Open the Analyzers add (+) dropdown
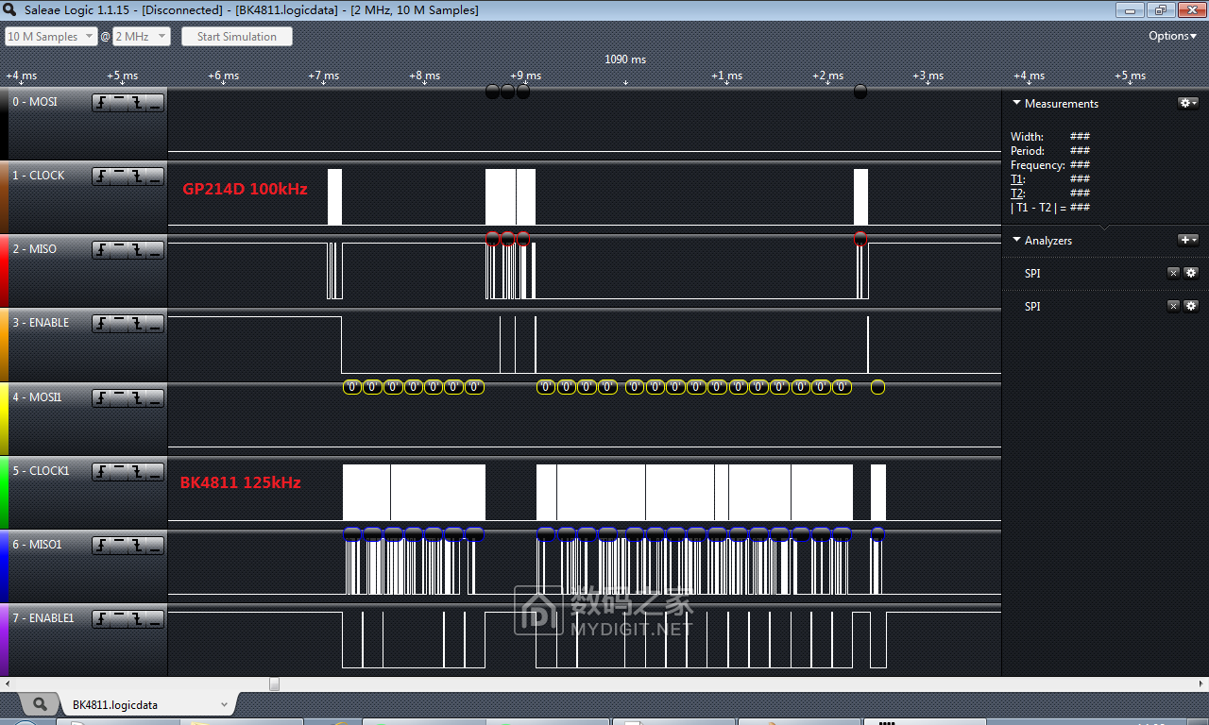This screenshot has height=725, width=1209. point(1188,240)
